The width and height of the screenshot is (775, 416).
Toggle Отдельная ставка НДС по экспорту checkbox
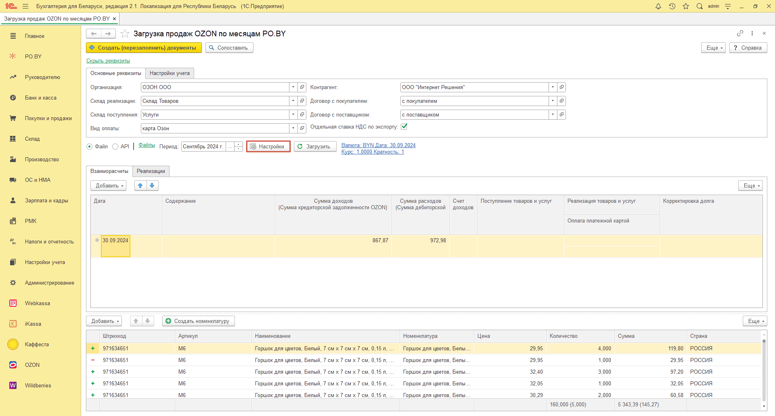(x=404, y=127)
